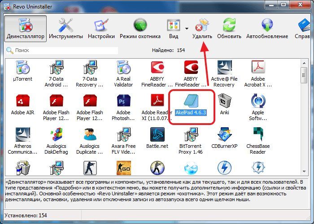314x224 pixels.
Task: Activate Режим охотника mode
Action: point(140,29)
